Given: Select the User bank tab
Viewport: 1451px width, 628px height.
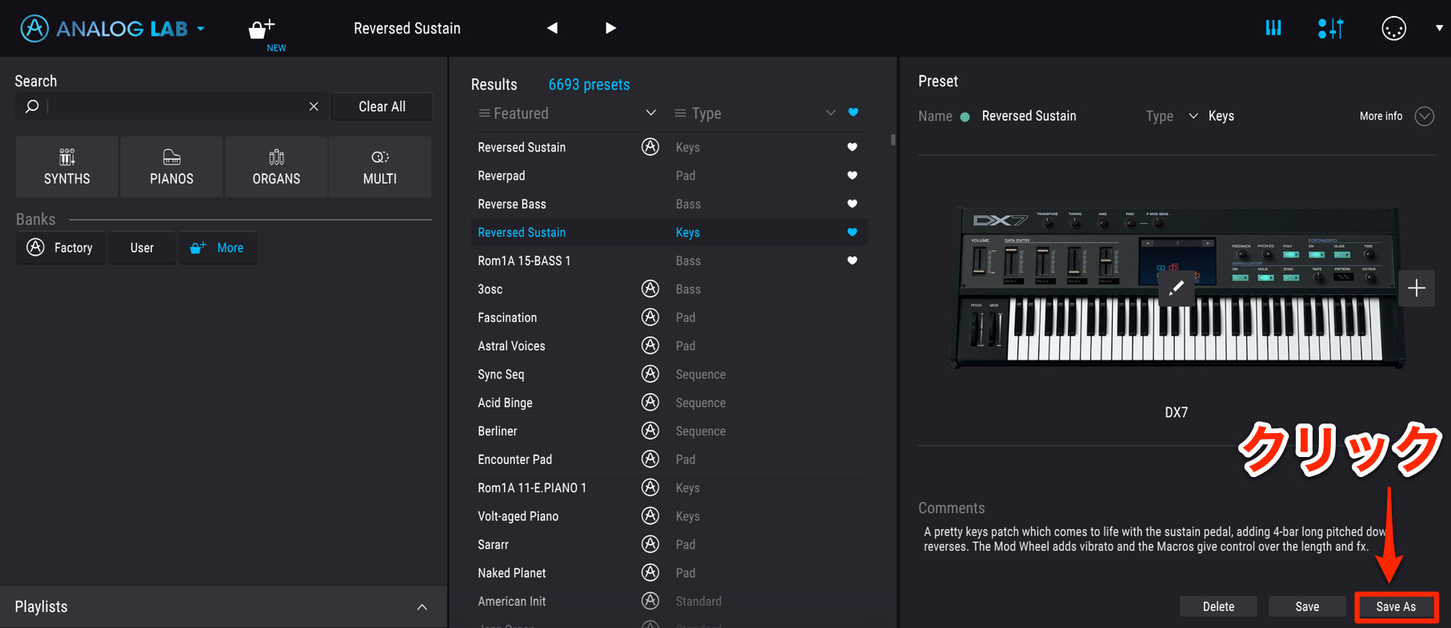Looking at the screenshot, I should point(142,248).
